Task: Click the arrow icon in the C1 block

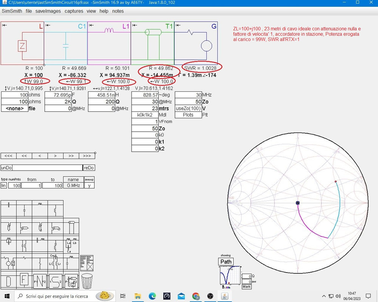Action: 48,25
